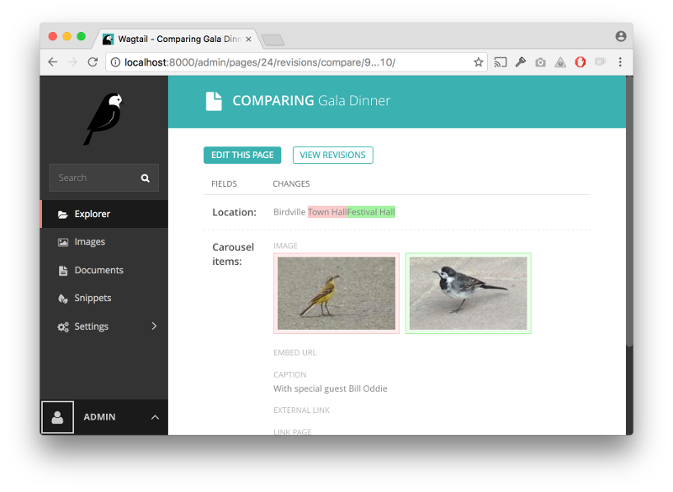Click the View Revisions button
This screenshot has width=673, height=492.
click(x=332, y=156)
